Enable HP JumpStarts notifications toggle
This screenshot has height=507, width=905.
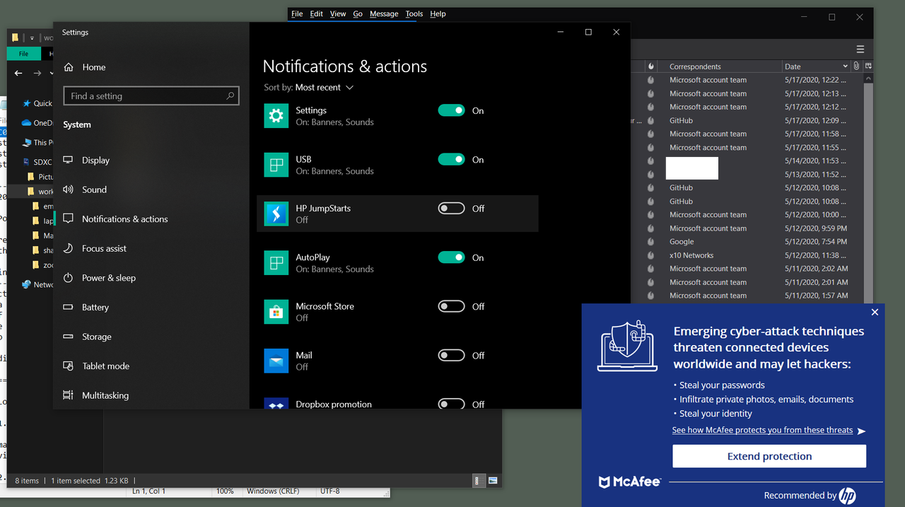coord(451,208)
